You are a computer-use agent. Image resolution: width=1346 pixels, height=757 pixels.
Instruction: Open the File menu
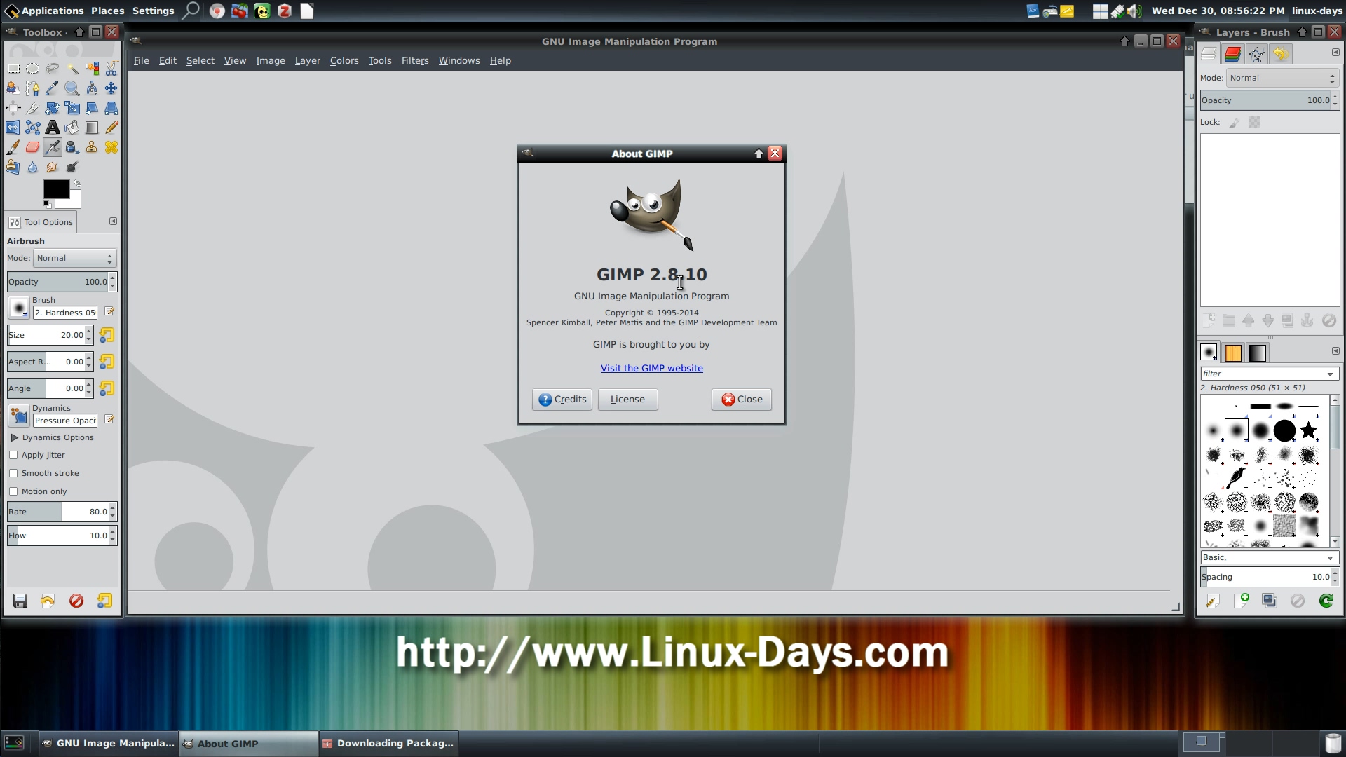141,61
